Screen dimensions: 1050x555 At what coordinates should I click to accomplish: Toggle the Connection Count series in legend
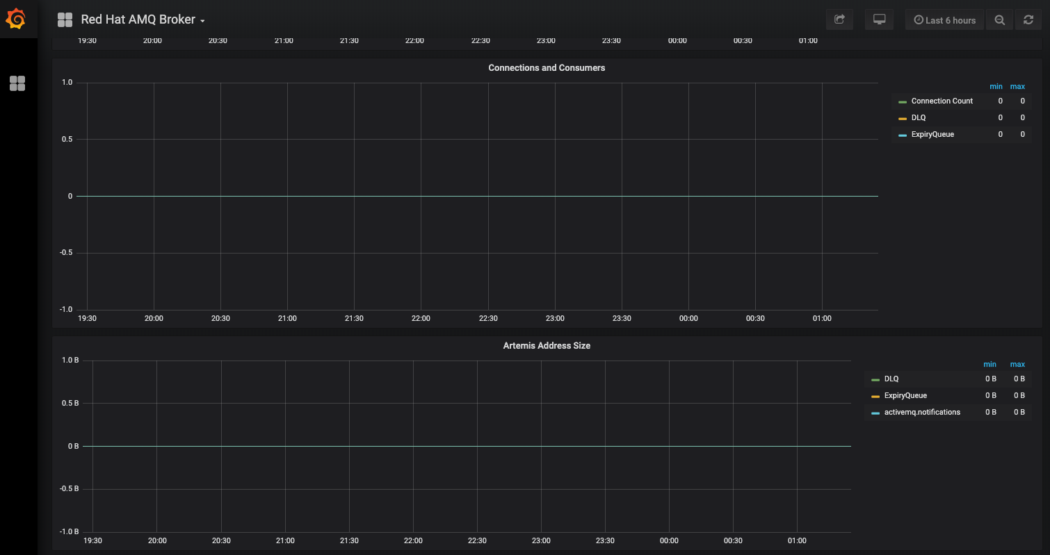pos(942,101)
